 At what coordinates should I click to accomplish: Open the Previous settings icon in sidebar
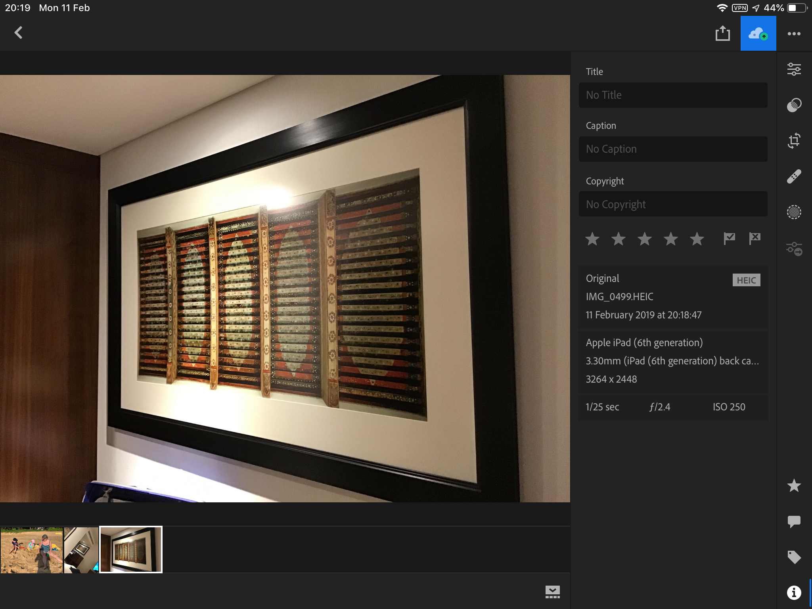point(794,249)
